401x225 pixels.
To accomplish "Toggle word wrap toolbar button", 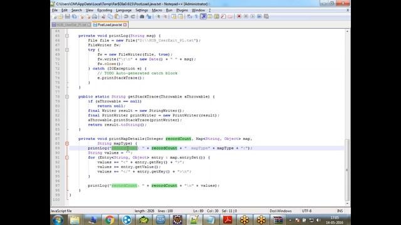I will pyautogui.click(x=189, y=17).
